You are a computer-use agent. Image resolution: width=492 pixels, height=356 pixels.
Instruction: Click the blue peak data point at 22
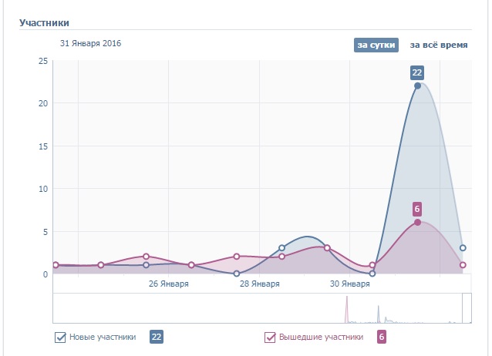417,86
